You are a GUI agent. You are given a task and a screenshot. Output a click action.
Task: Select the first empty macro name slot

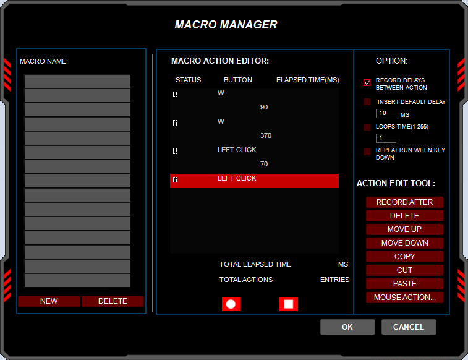(77, 82)
